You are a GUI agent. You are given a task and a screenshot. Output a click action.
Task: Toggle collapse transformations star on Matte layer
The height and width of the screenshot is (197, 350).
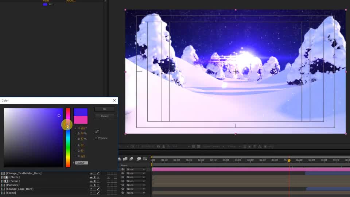95,177
